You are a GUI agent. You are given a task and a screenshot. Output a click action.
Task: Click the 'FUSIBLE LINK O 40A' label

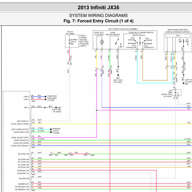[74, 42]
